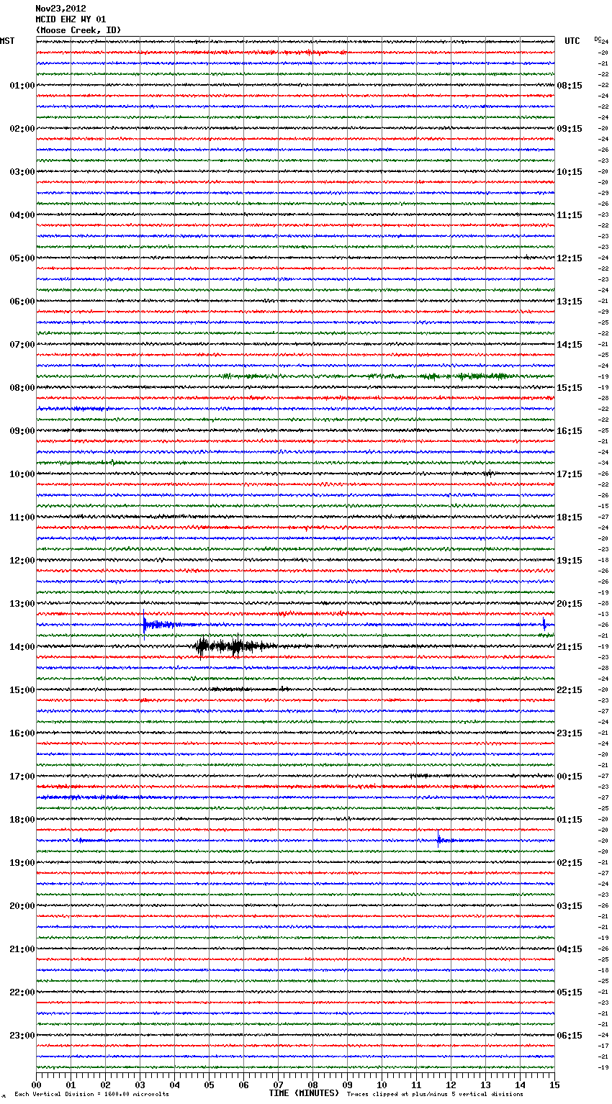Click the 15 minute tick label
Screen dimensions: 612x1104
(x=554, y=1085)
